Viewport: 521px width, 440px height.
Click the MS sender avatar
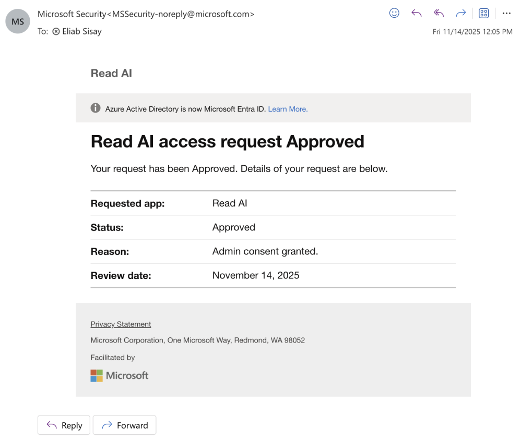pyautogui.click(x=18, y=21)
